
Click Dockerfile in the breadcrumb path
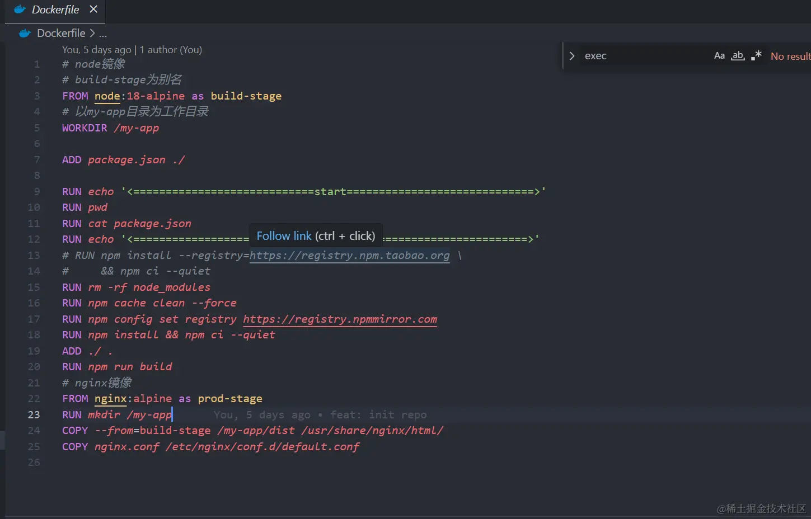point(61,33)
